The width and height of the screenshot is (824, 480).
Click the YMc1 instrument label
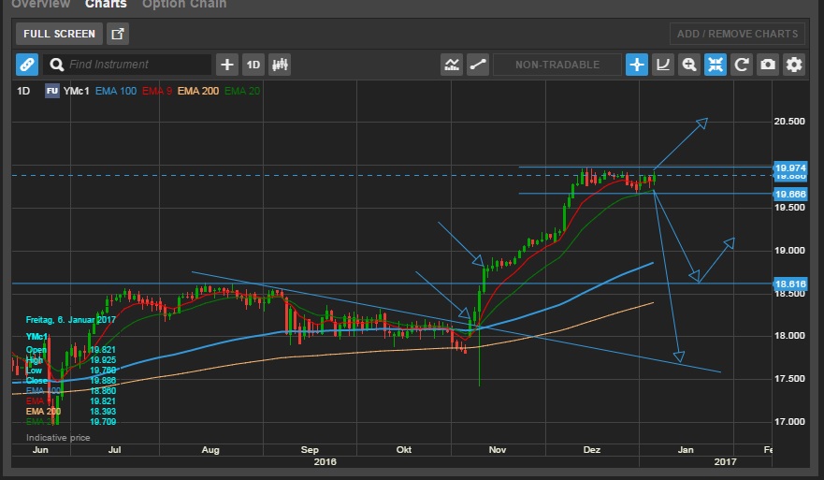pos(76,91)
